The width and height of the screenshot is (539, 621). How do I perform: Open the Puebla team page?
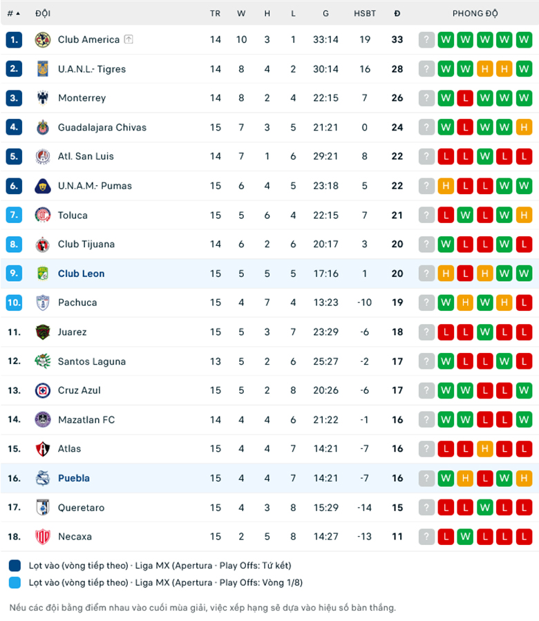coord(74,478)
